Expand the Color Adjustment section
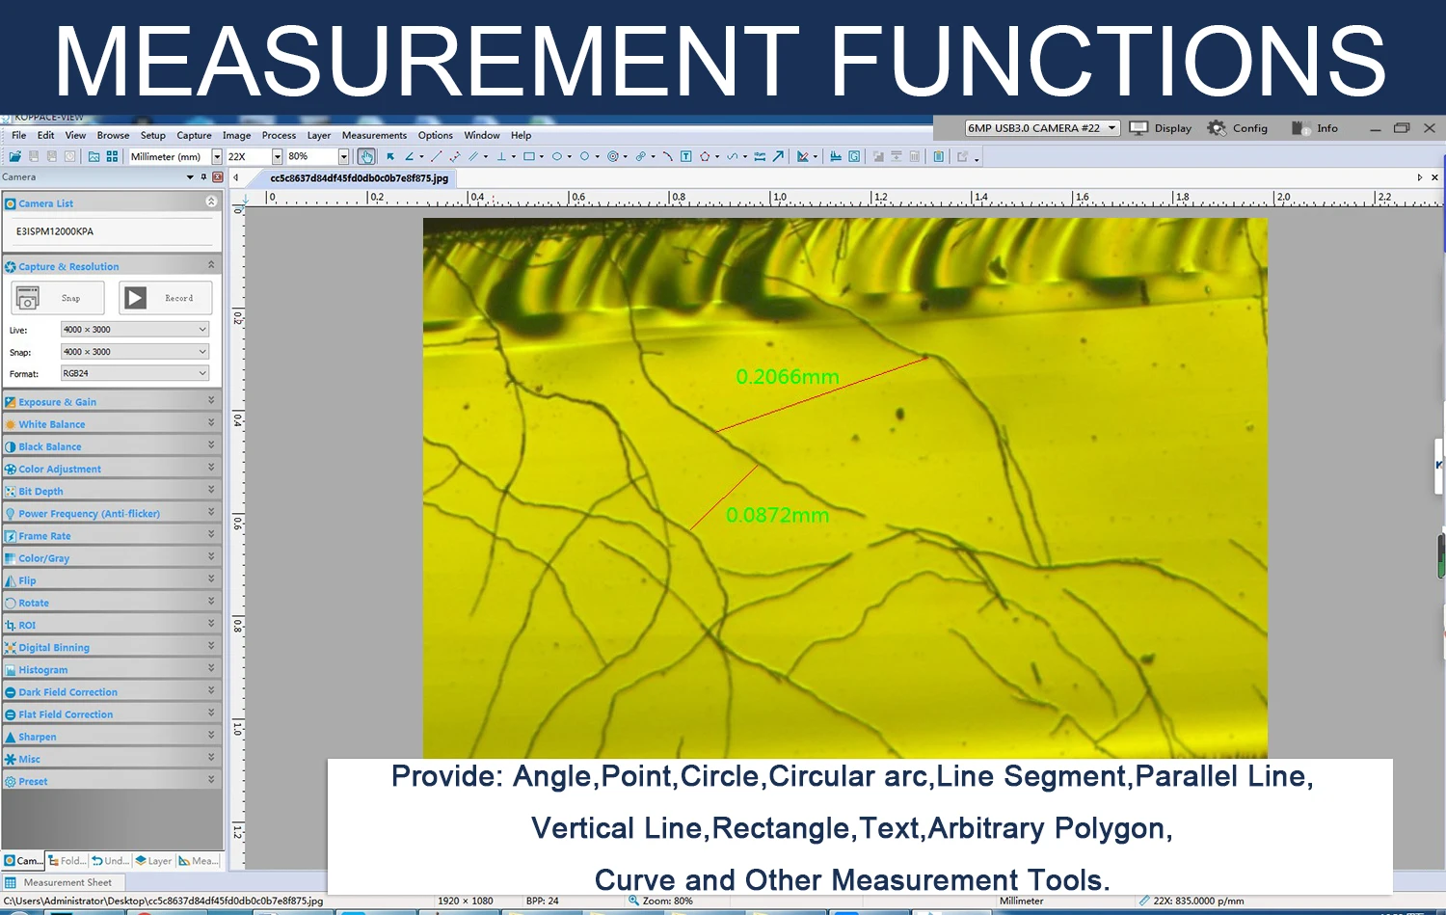1446x915 pixels. click(112, 468)
